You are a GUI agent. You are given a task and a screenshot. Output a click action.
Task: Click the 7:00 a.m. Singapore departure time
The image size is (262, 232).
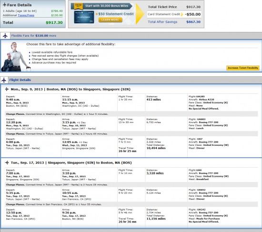click(x=13, y=173)
